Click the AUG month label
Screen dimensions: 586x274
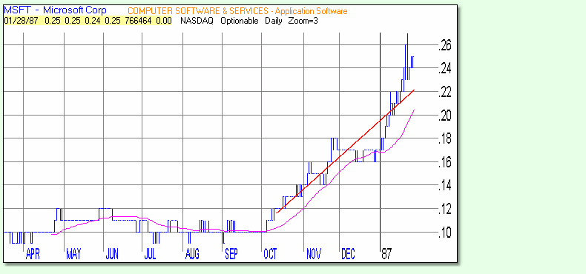[192, 255]
